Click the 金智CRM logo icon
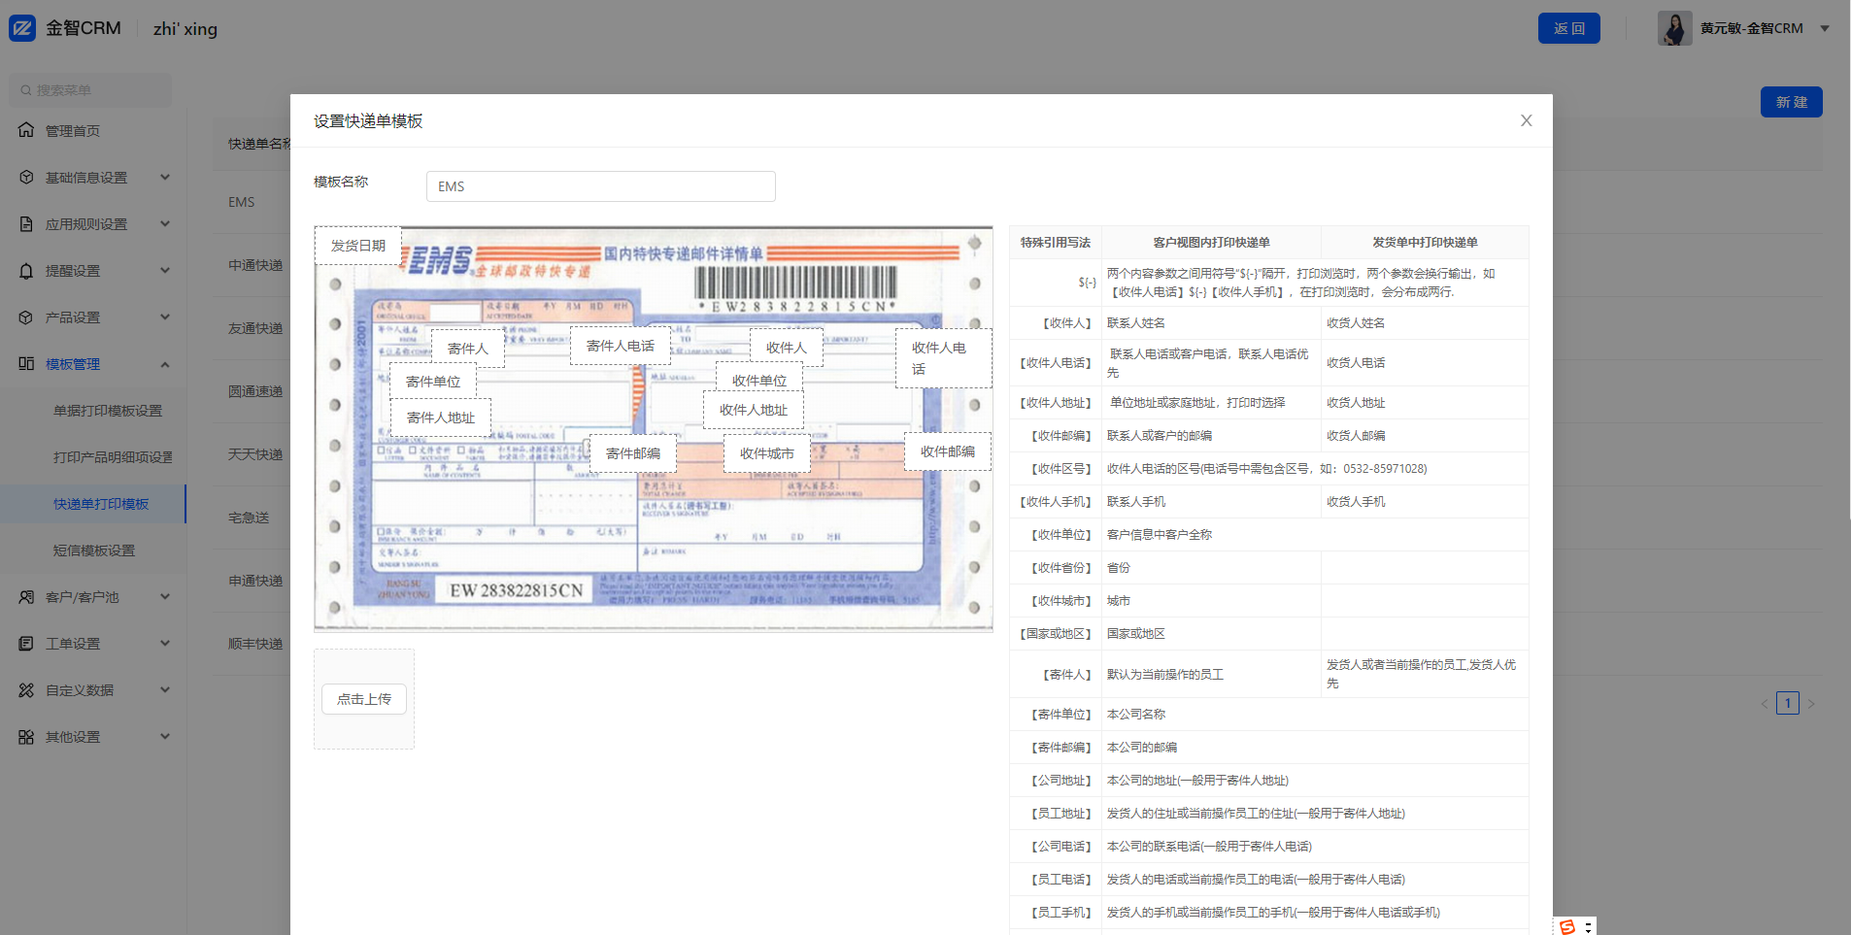1851x935 pixels. tap(22, 28)
